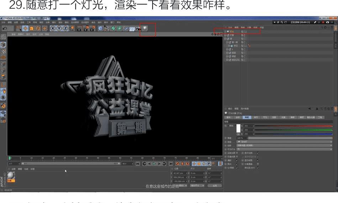
Task: Click the blue B color slider
Action: 294,134
